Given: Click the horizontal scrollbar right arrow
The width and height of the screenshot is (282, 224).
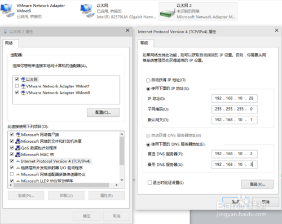Looking at the screenshot, I should [x=117, y=185].
